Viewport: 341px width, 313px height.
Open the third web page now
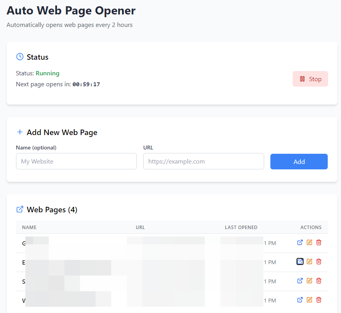click(x=300, y=281)
